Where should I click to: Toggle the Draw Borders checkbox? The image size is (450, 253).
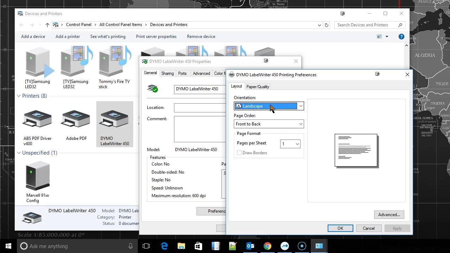(239, 153)
